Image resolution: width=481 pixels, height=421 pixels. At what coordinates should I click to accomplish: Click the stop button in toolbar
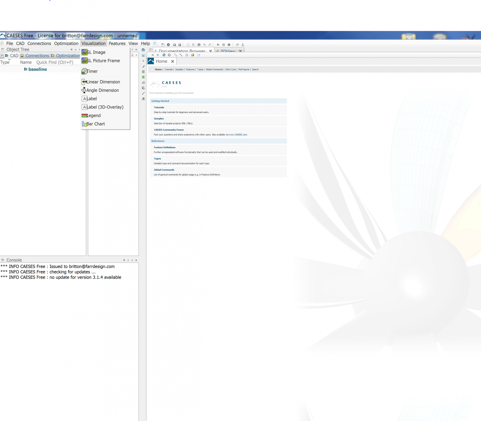(x=229, y=45)
